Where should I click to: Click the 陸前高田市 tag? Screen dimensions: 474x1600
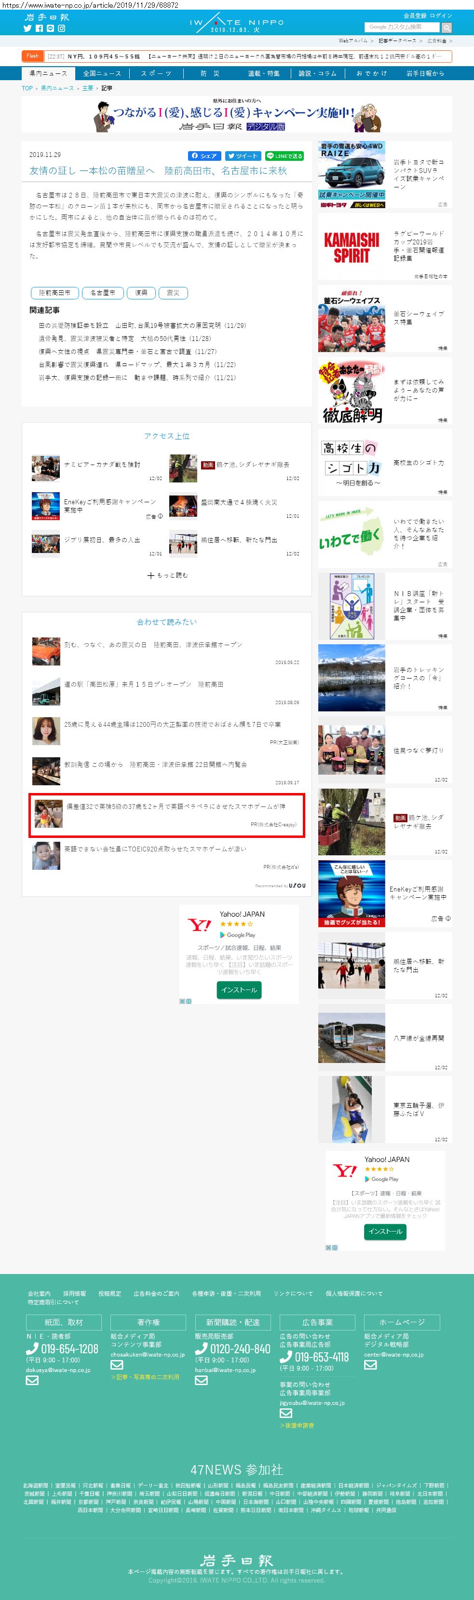pyautogui.click(x=54, y=293)
